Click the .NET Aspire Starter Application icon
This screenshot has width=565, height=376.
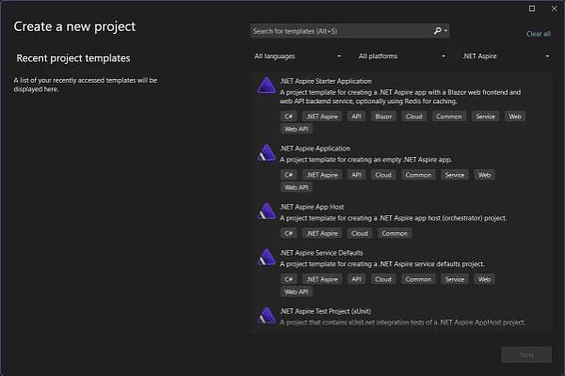click(266, 86)
